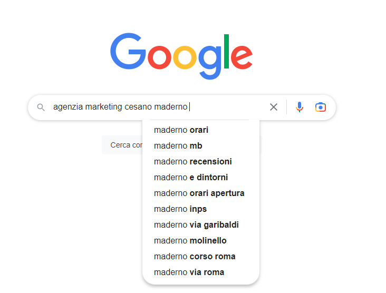Click the word "cesano" in the search box

(x=138, y=108)
